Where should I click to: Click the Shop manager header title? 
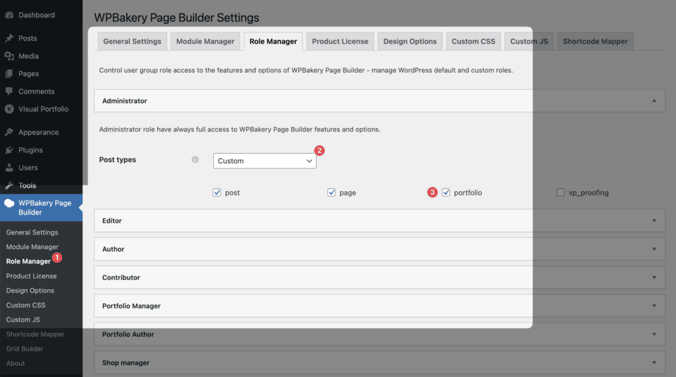[x=126, y=363]
